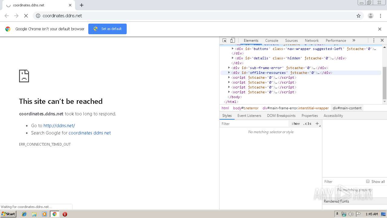Stop loading the page
The height and width of the screenshot is (218, 387).
pos(26,16)
